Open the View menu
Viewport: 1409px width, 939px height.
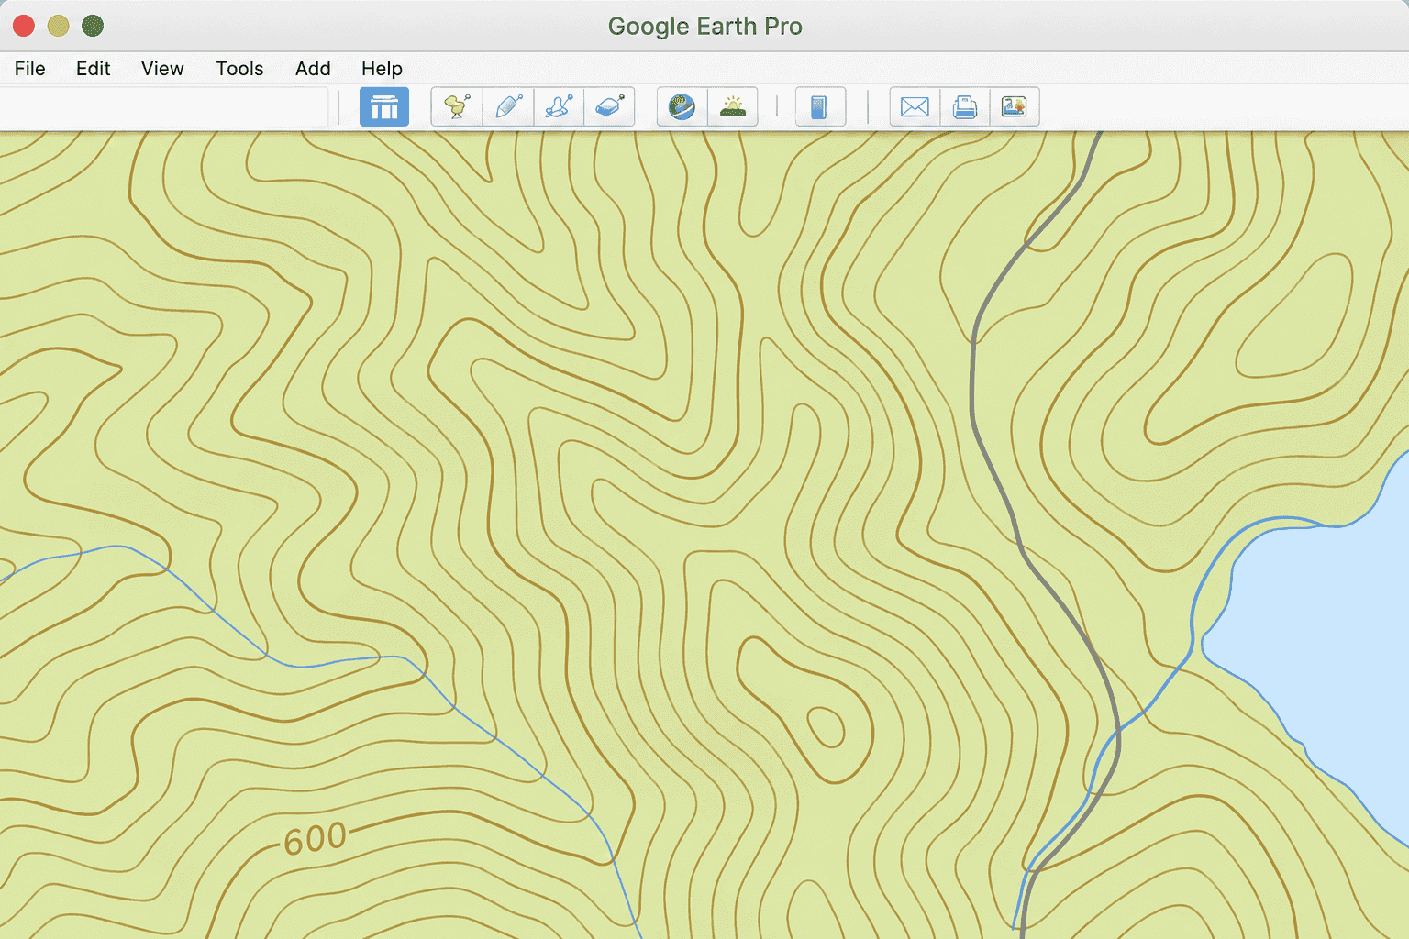[x=162, y=69]
